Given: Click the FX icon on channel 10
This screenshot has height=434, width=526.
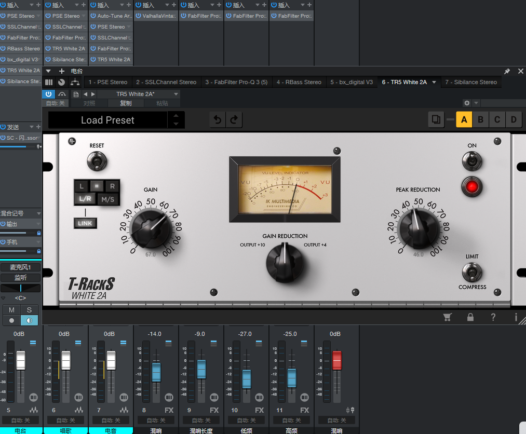Looking at the screenshot, I should (259, 410).
